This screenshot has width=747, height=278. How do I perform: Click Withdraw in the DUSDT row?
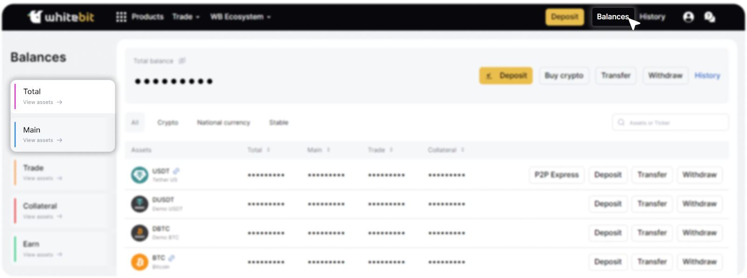699,204
